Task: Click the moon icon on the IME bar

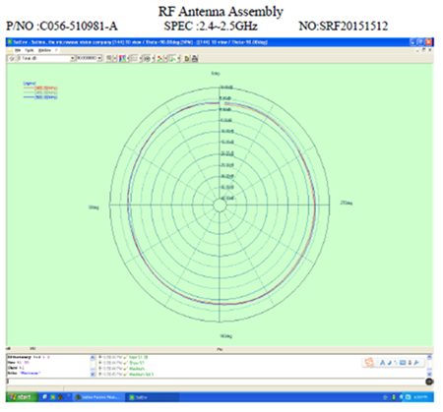Action: pyautogui.click(x=390, y=363)
